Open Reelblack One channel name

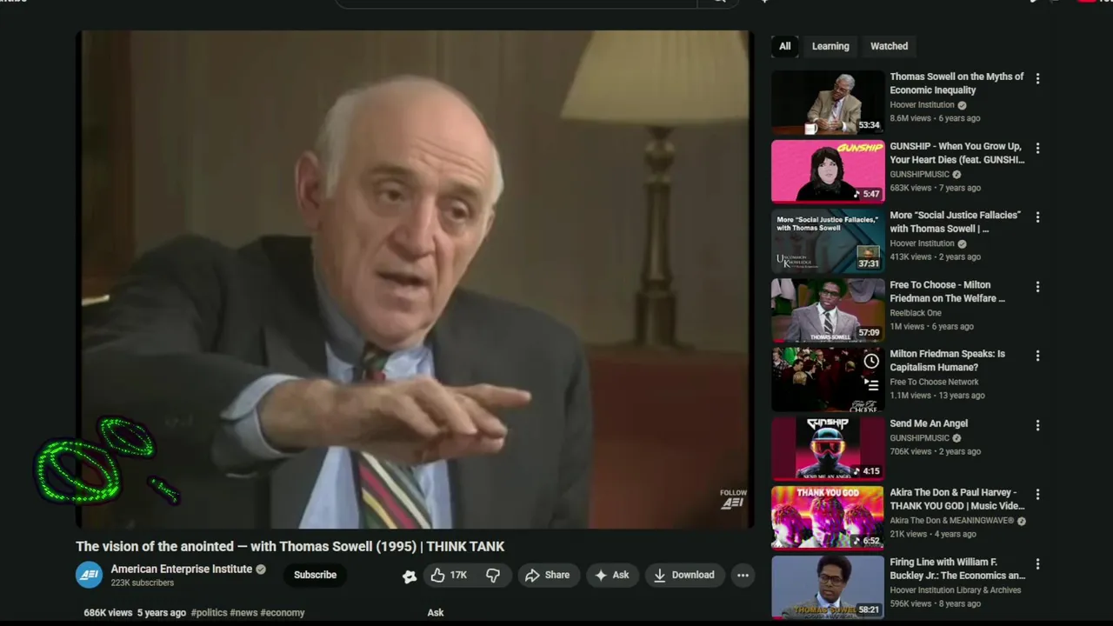point(916,313)
